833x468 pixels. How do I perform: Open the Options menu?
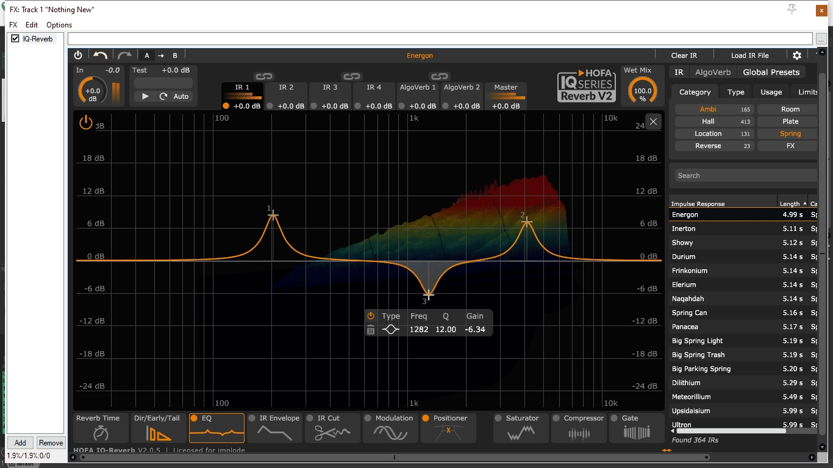pos(59,25)
